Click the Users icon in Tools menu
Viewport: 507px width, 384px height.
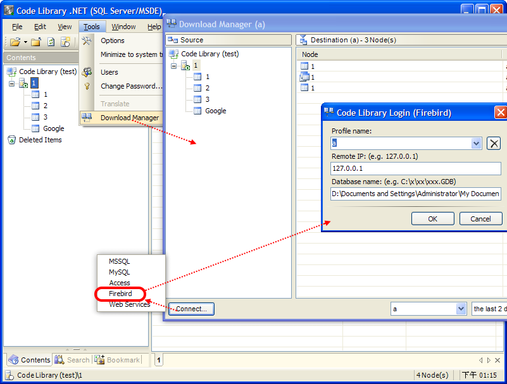click(87, 72)
